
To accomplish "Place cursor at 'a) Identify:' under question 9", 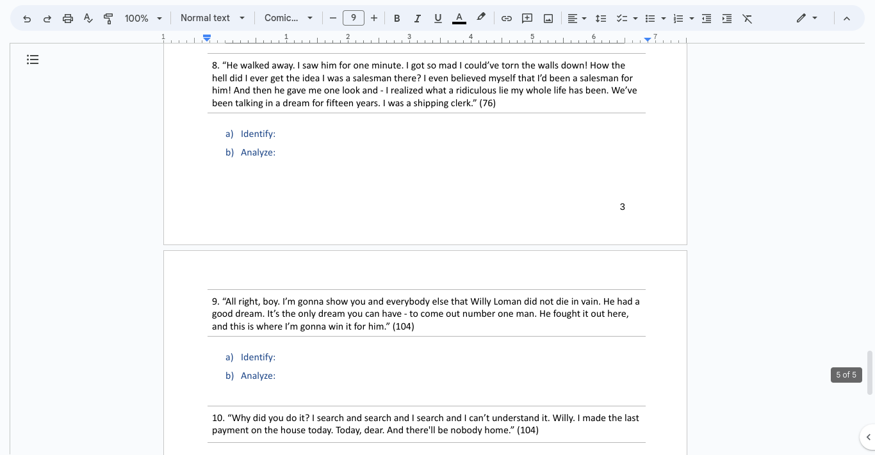I will click(250, 357).
